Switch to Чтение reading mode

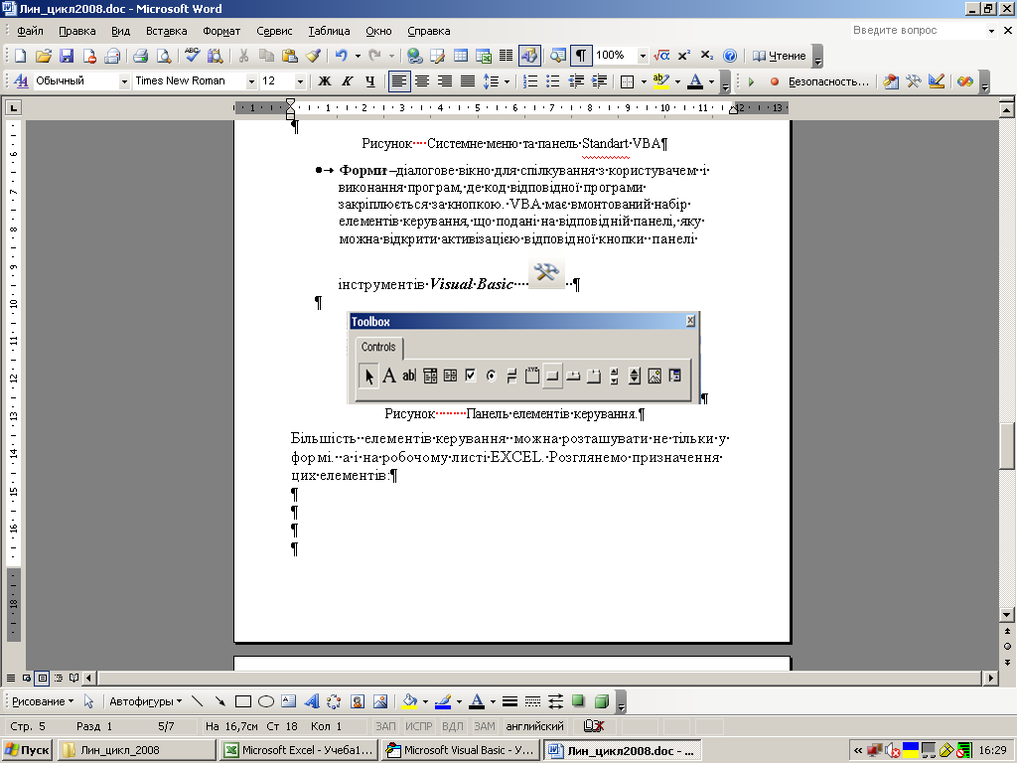(779, 56)
